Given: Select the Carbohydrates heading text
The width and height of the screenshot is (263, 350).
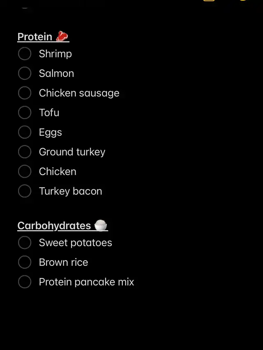Looking at the screenshot, I should tap(54, 226).
